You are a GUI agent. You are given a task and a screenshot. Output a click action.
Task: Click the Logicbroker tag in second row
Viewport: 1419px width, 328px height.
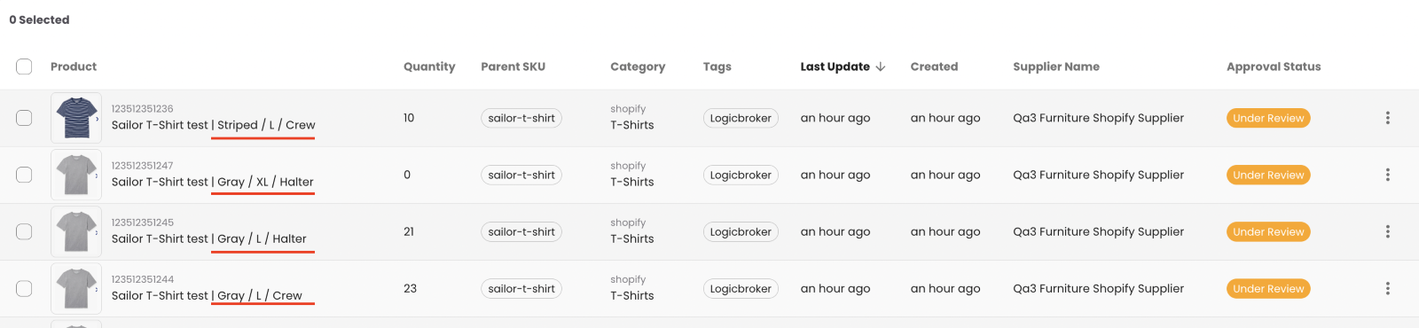coord(741,175)
